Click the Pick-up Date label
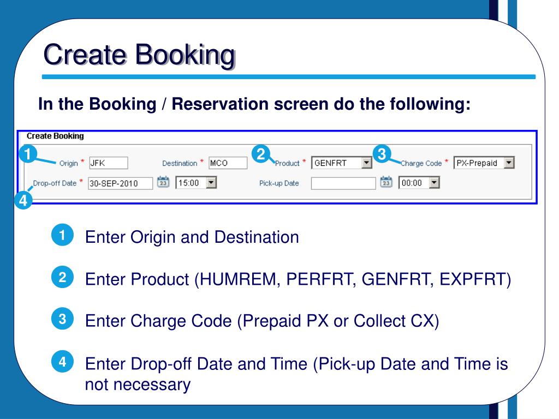The width and height of the screenshot is (559, 419). coord(279,183)
